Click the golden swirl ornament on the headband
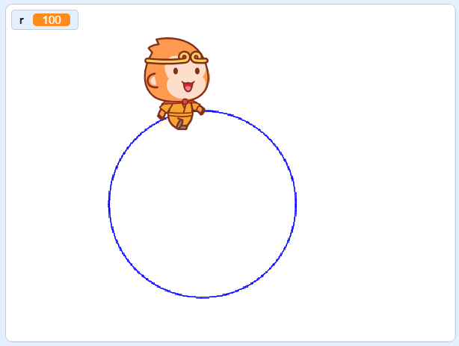Image resolution: width=459 pixels, height=346 pixels. point(191,56)
